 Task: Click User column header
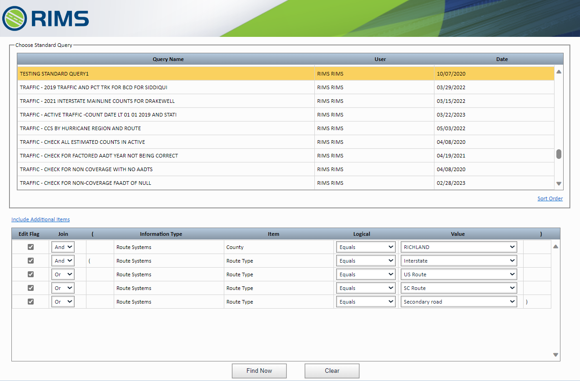pos(380,59)
